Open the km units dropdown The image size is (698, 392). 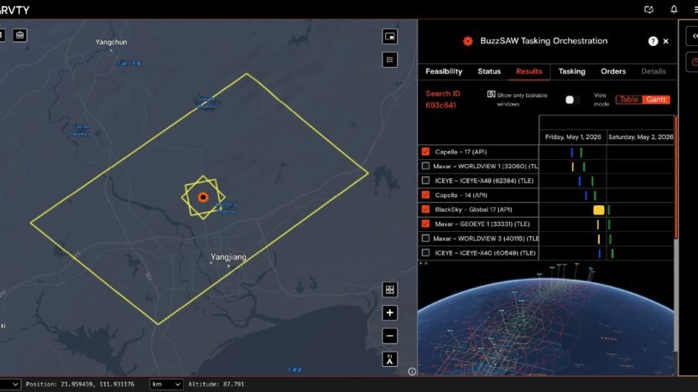click(166, 384)
